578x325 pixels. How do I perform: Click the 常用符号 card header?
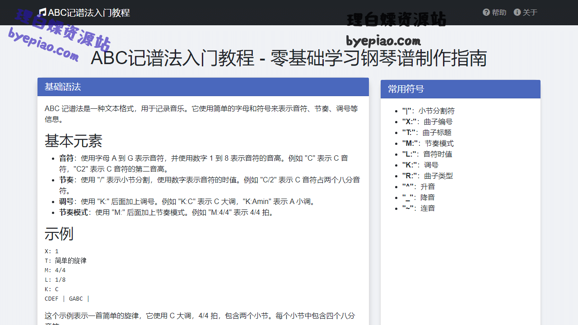click(461, 89)
